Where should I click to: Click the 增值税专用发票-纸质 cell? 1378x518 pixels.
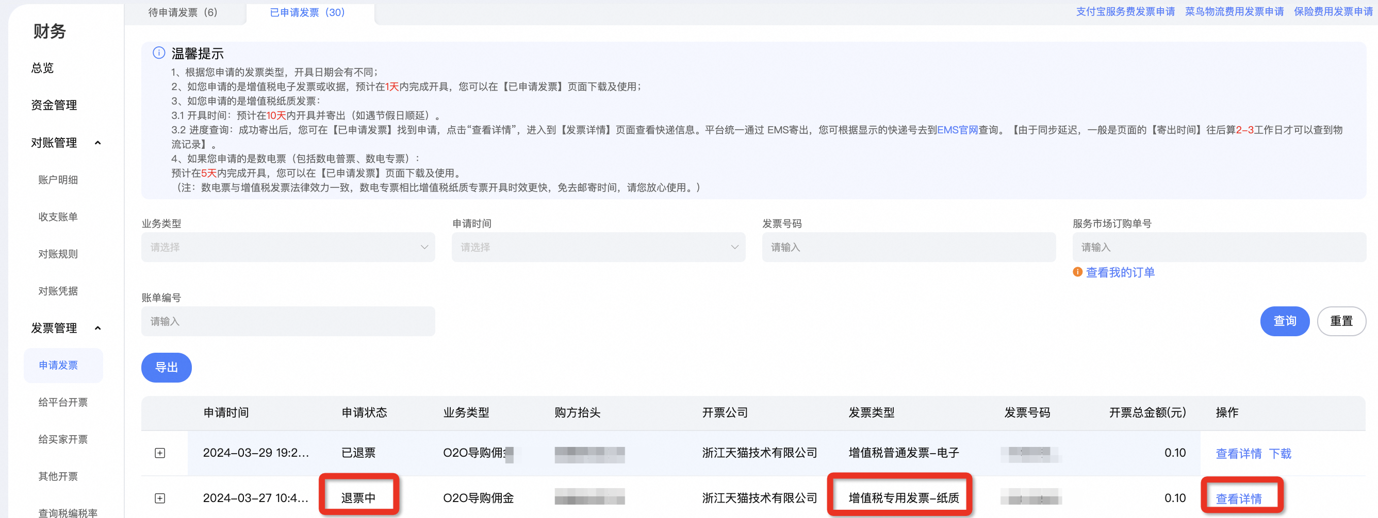click(904, 498)
